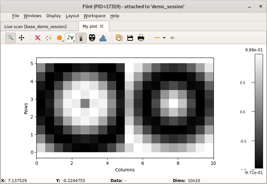Save the plot with the floppy icon
Screen dimensions: 267x184
click(x=130, y=38)
